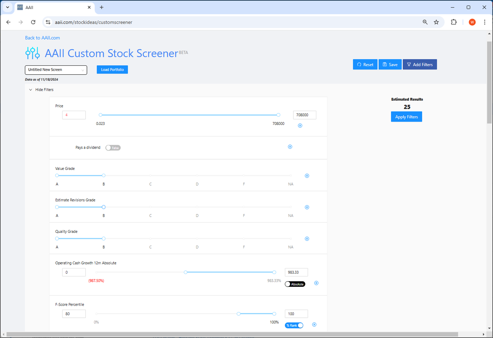Click the vertical page scrollbar
This screenshot has width=493, height=338.
click(x=489, y=82)
